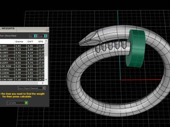Click DWT value 3.59
Image resolution: width=170 pixels, height=127 pixels.
click(x=30, y=69)
